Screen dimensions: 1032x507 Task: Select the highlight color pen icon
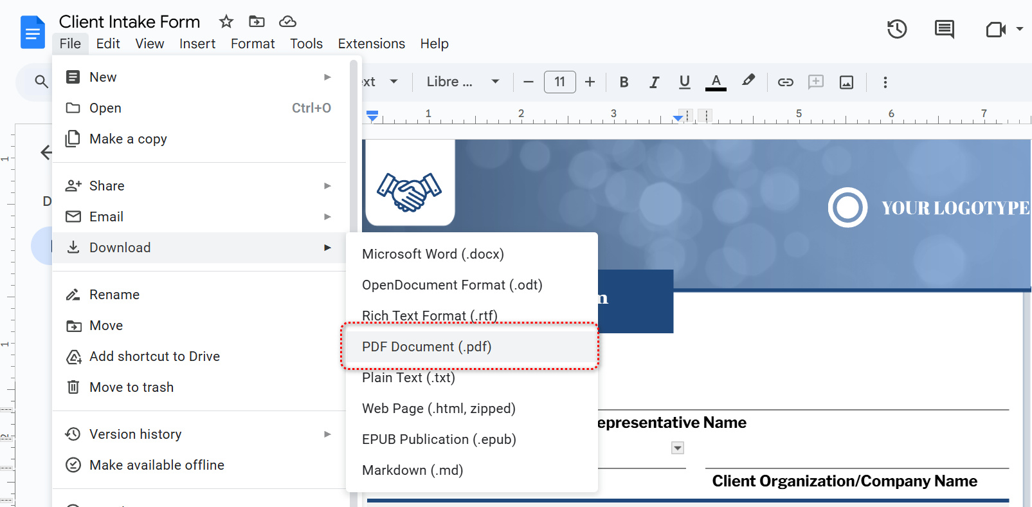(748, 81)
